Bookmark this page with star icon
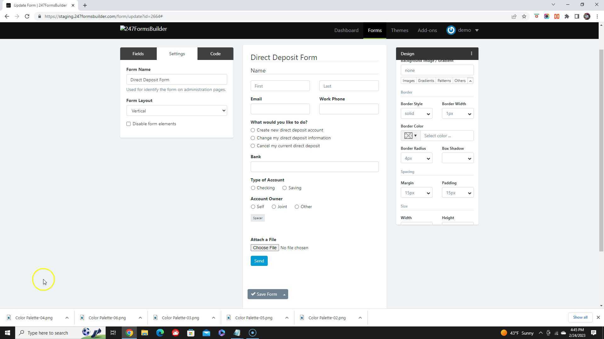The image size is (604, 339). point(524,16)
